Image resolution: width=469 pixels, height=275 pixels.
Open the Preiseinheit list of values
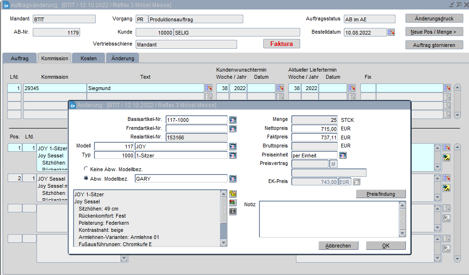(x=343, y=155)
